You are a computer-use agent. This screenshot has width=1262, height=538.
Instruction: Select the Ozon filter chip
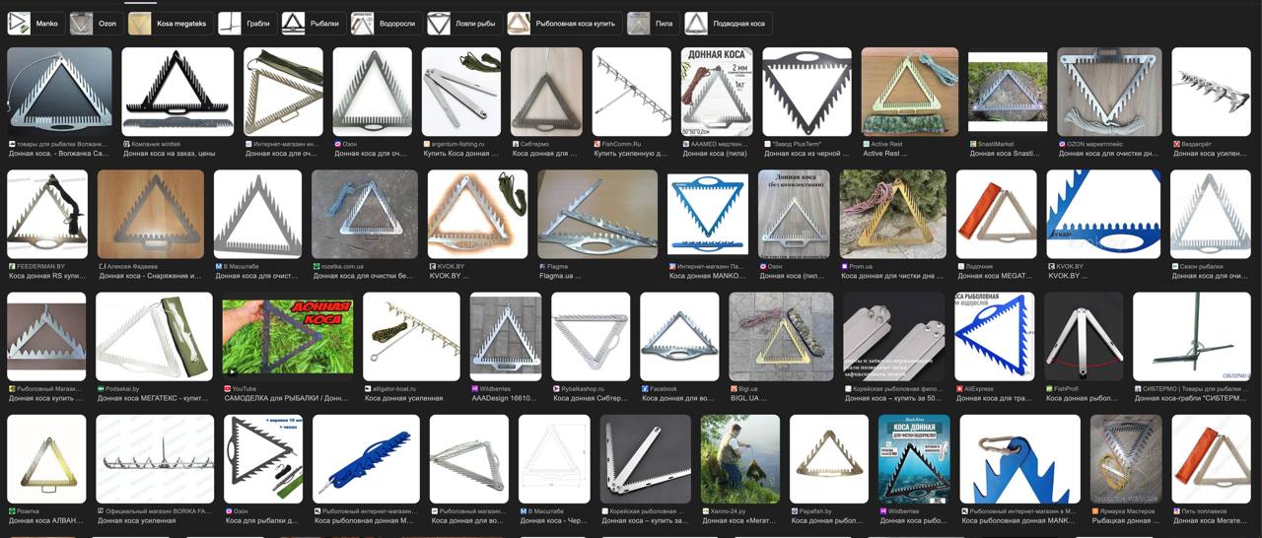click(96, 23)
